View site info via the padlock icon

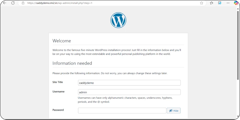click(23, 3)
